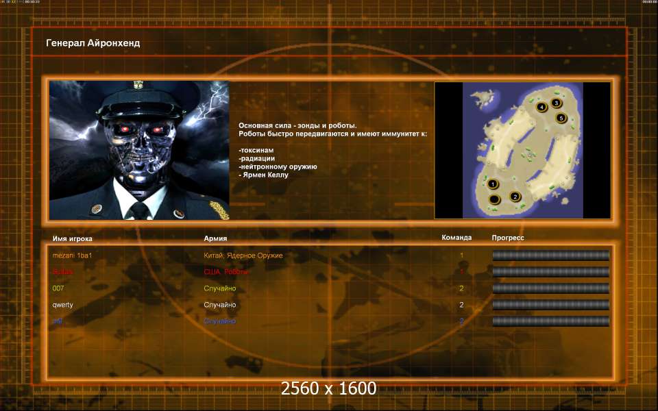
Task: Click 'Случайно' army in the 007 row
Action: pyautogui.click(x=219, y=288)
